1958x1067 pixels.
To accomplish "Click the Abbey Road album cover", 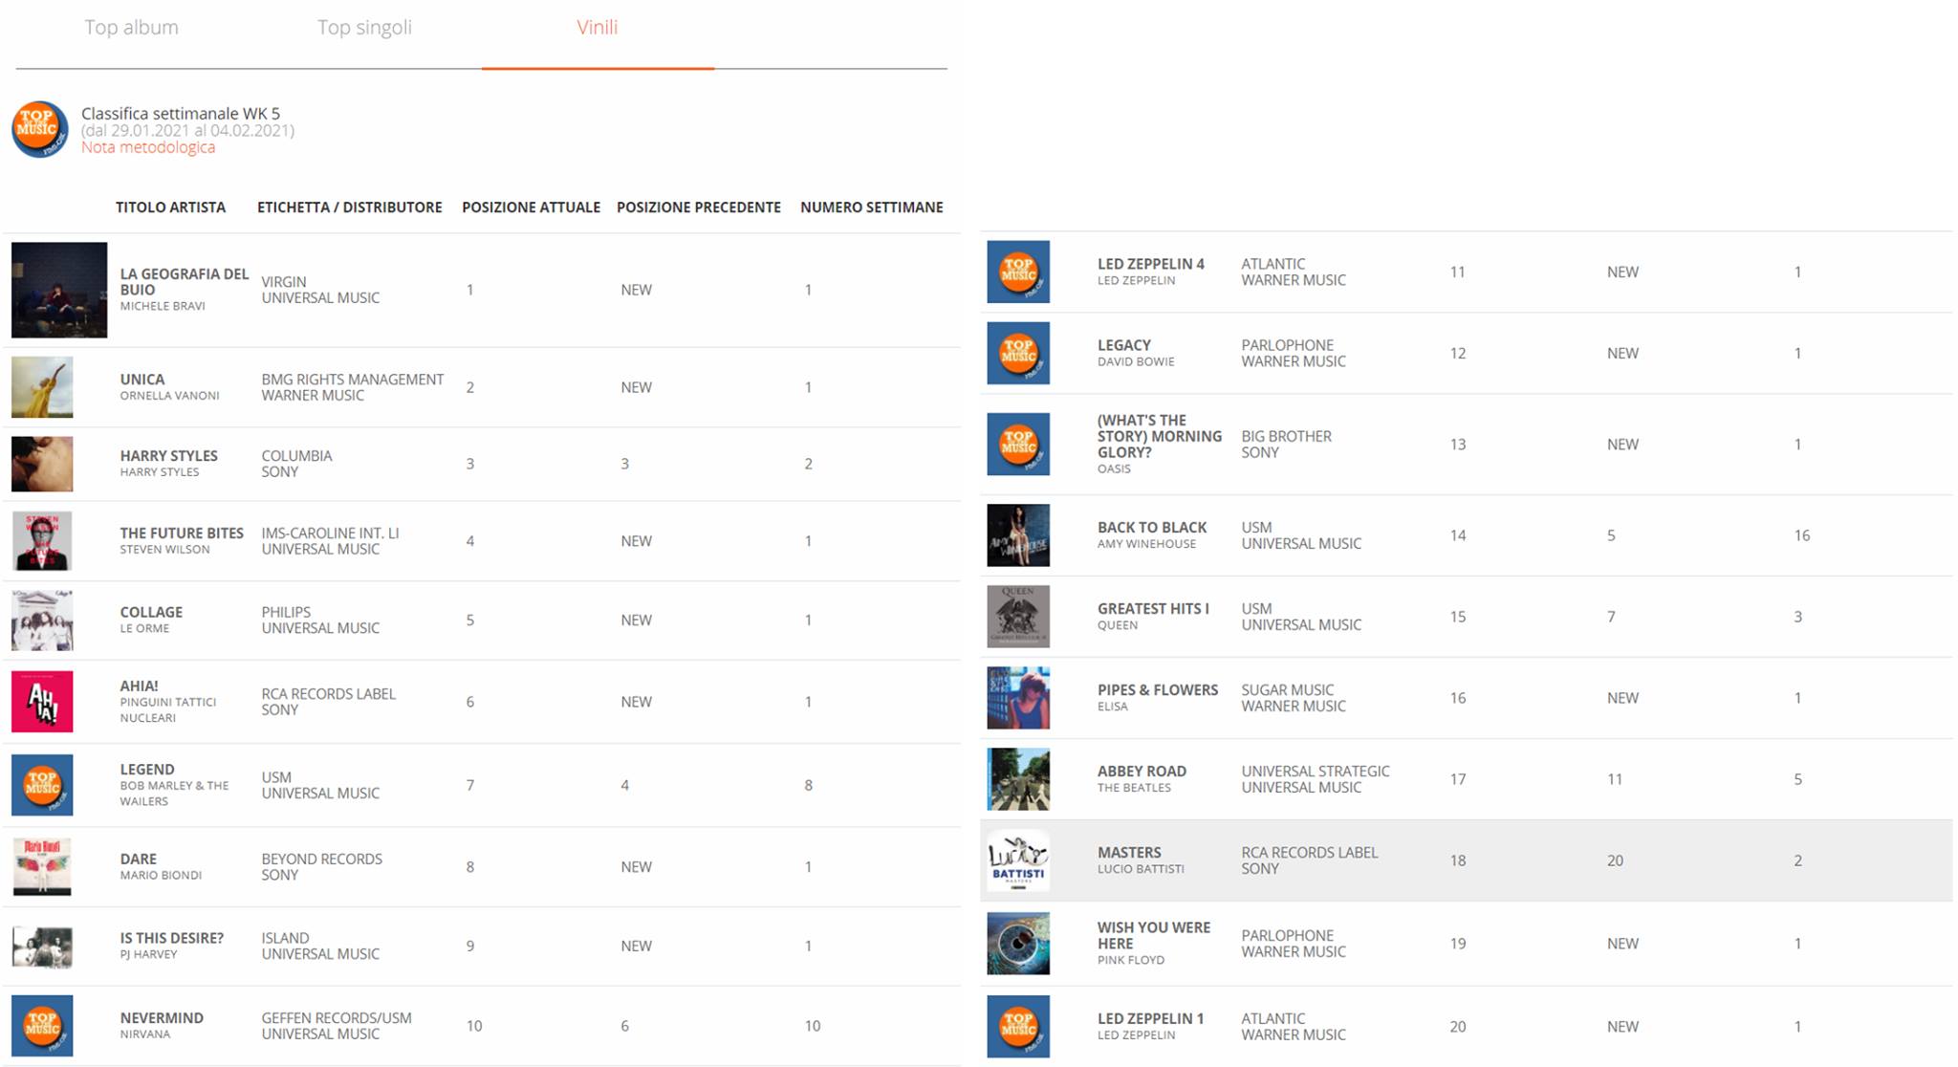I will (x=1018, y=779).
